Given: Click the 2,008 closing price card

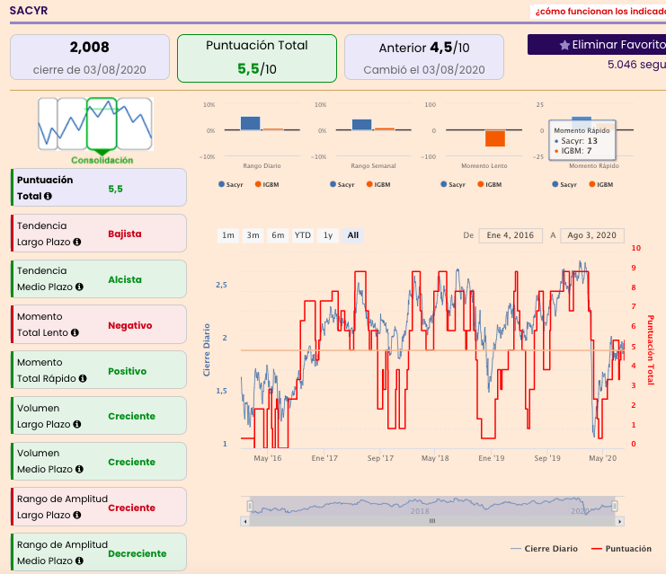Looking at the screenshot, I should (90, 57).
